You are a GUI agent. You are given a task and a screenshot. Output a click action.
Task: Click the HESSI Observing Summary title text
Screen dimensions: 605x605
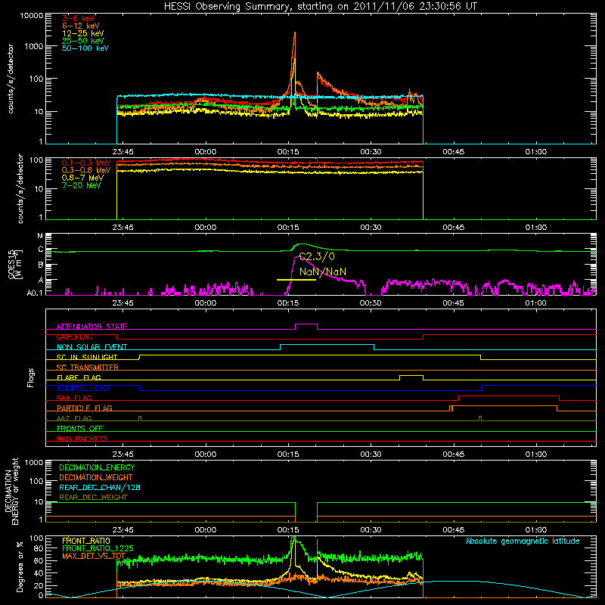(x=320, y=7)
